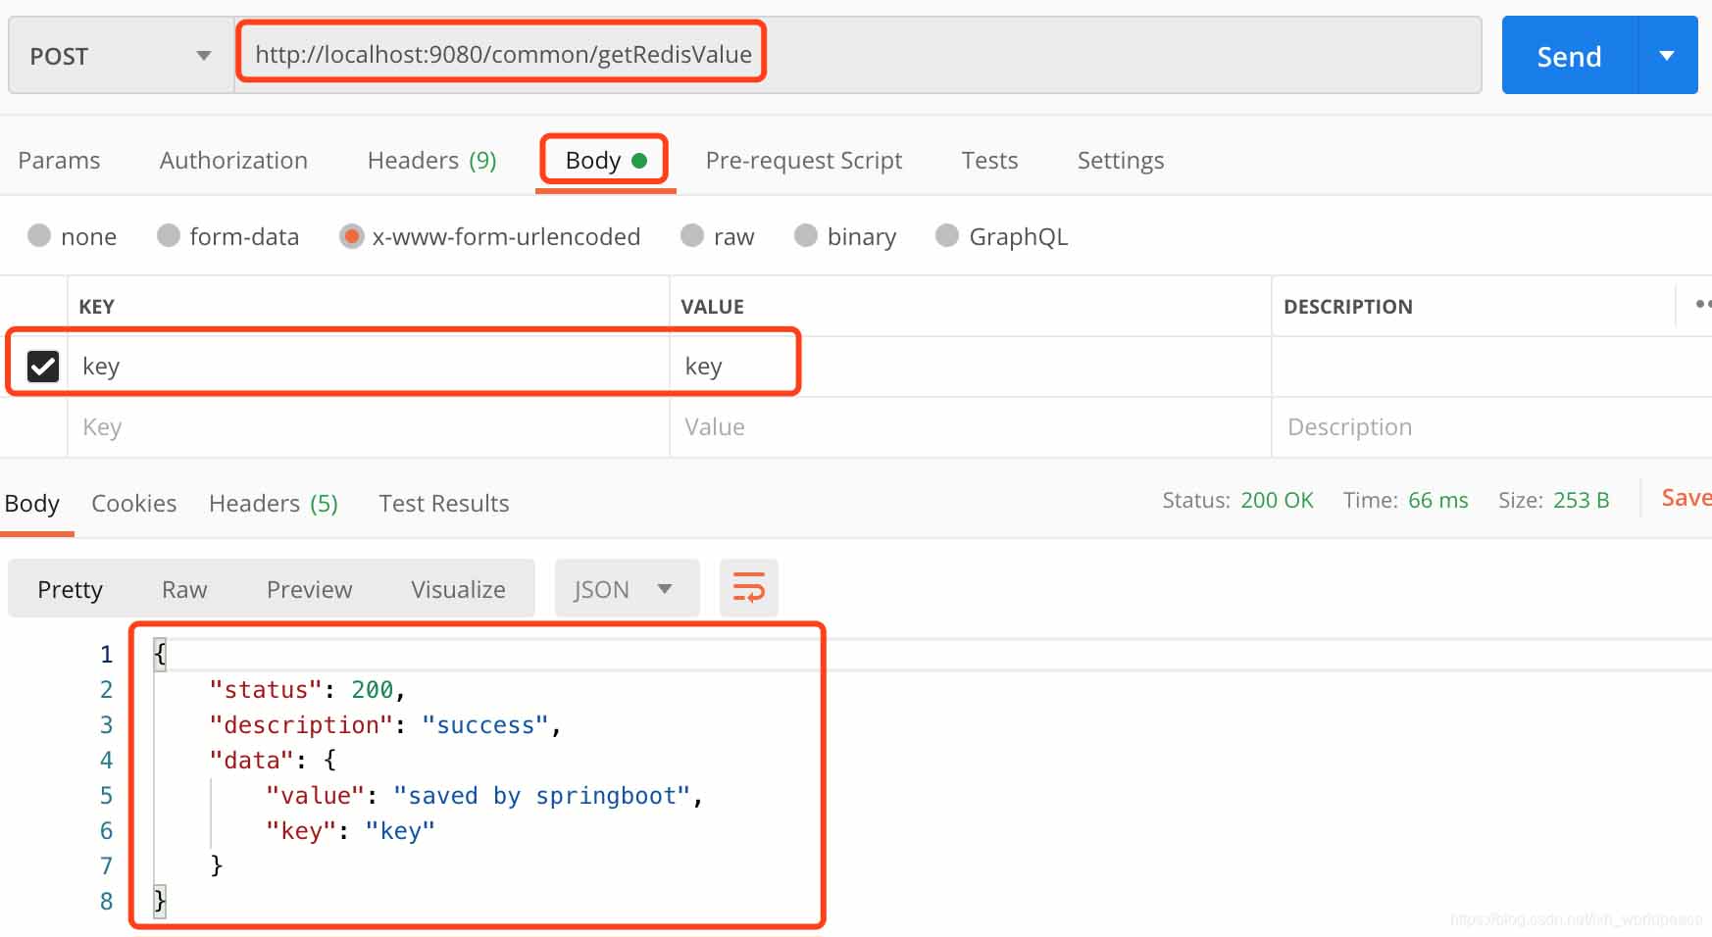Viewport: 1712px width, 937px height.
Task: Switch to the Authorization tab
Action: 233,160
